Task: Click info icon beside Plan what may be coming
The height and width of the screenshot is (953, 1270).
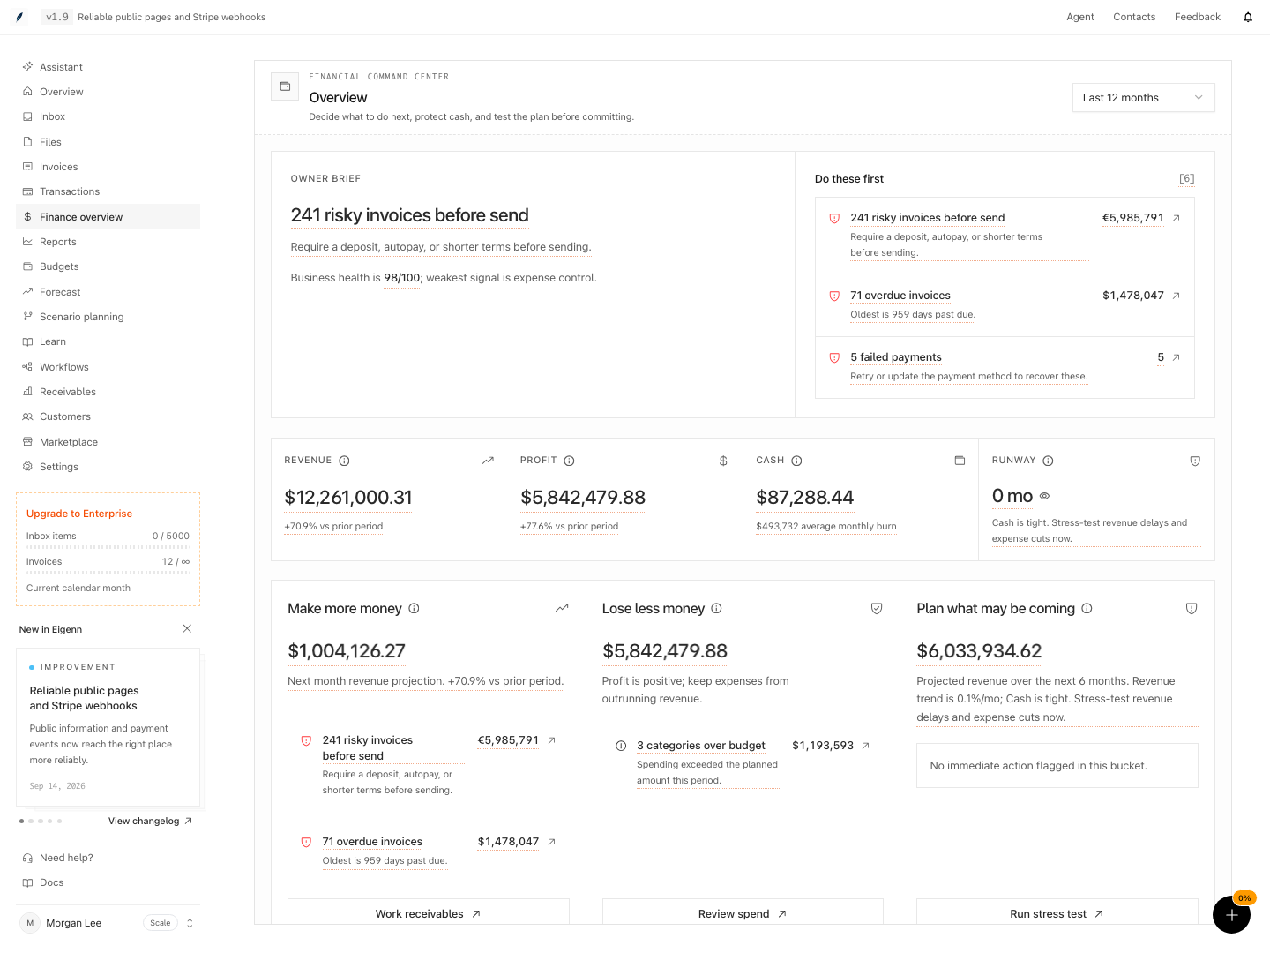Action: coord(1087,608)
